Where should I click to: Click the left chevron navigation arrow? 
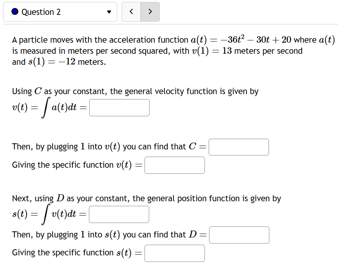[x=131, y=12]
